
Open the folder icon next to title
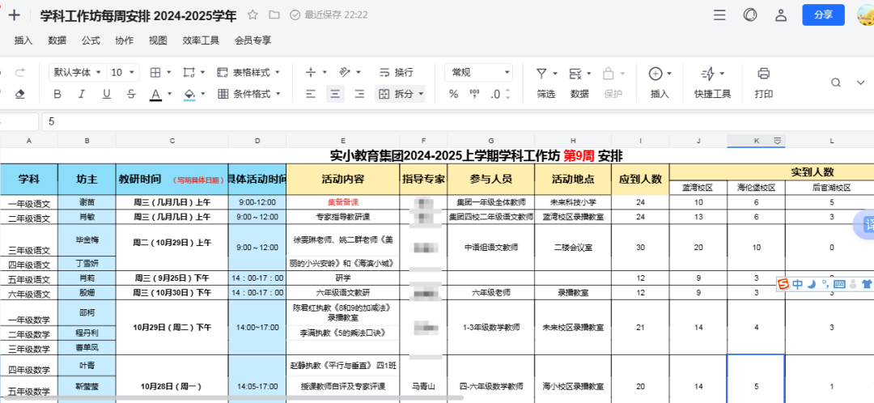(x=274, y=15)
